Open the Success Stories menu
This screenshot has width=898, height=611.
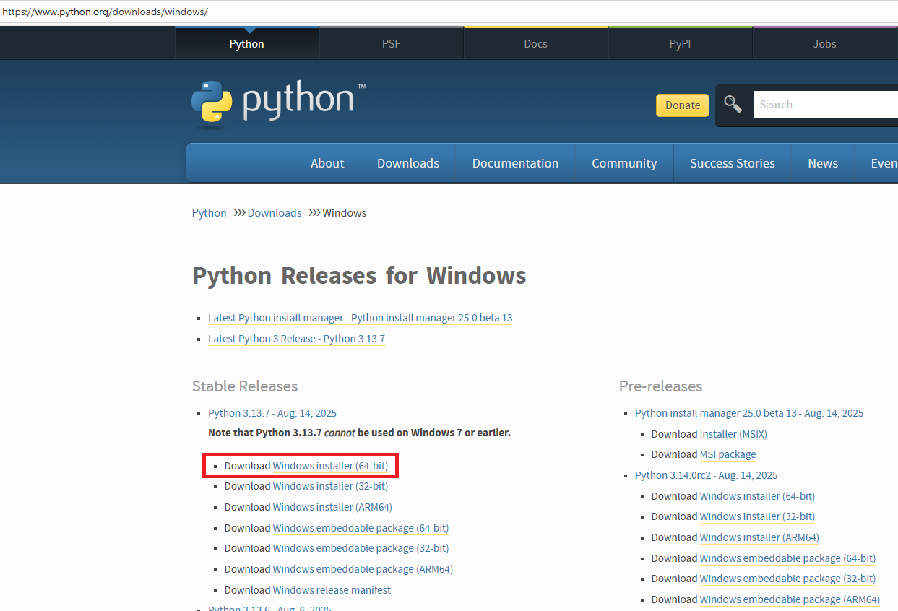[x=733, y=163]
